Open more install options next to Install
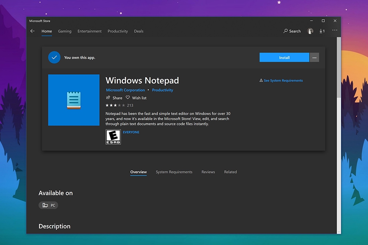The height and width of the screenshot is (245, 368). (314, 57)
